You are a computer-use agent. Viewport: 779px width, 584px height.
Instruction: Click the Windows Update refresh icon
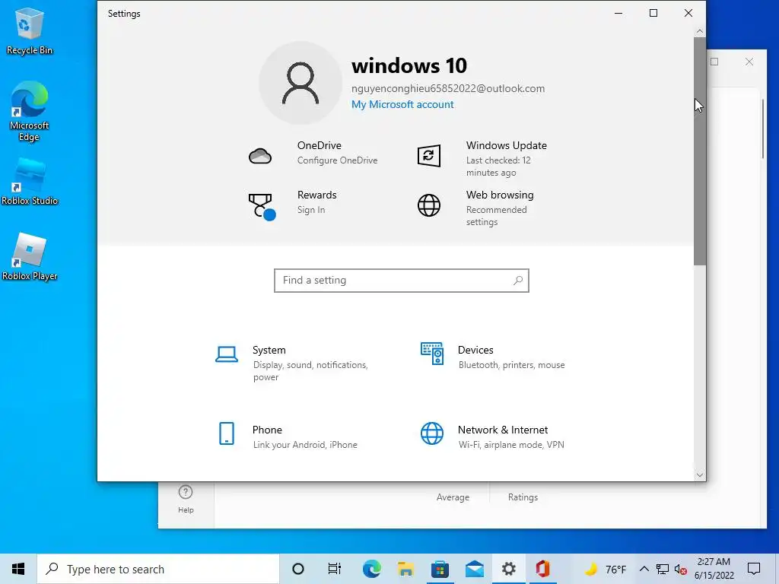click(x=429, y=156)
